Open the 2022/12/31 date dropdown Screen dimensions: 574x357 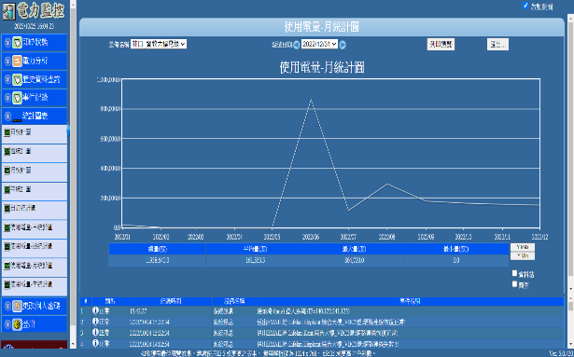pyautogui.click(x=319, y=44)
